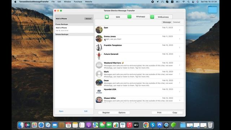231x130 pixels.
Task: Click the iTunes Backups section header
Action: [74, 24]
